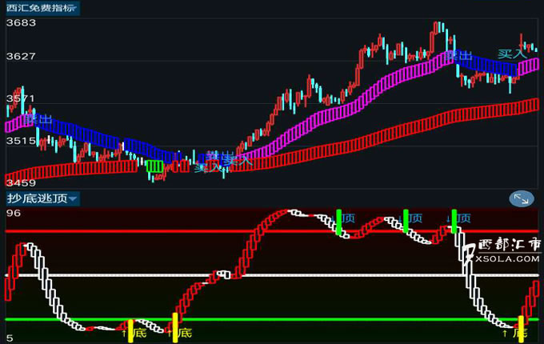Expand the 抄底逃顶 indicator dropdown
Viewport: 544px width, 344px height.
pyautogui.click(x=42, y=198)
